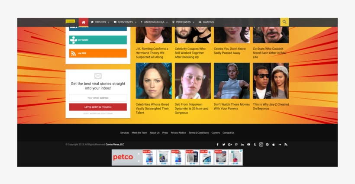This screenshot has width=355, height=184.
Task: Open 'This Is Why Jay-Z Cheated' headline
Action: point(271,107)
